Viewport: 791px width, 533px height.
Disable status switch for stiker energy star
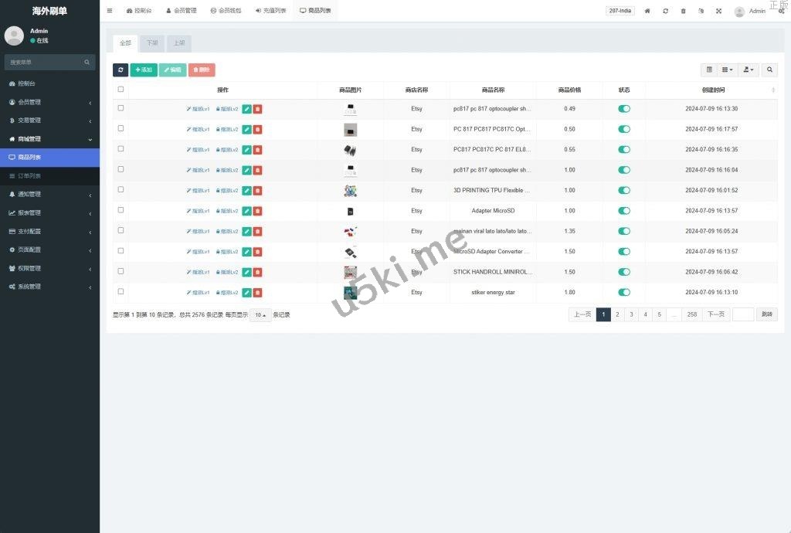click(x=624, y=292)
